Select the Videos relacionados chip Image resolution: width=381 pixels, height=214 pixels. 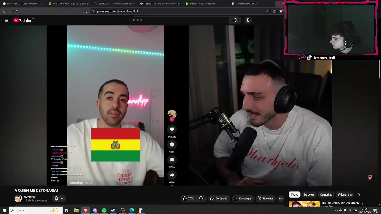coord(345,195)
